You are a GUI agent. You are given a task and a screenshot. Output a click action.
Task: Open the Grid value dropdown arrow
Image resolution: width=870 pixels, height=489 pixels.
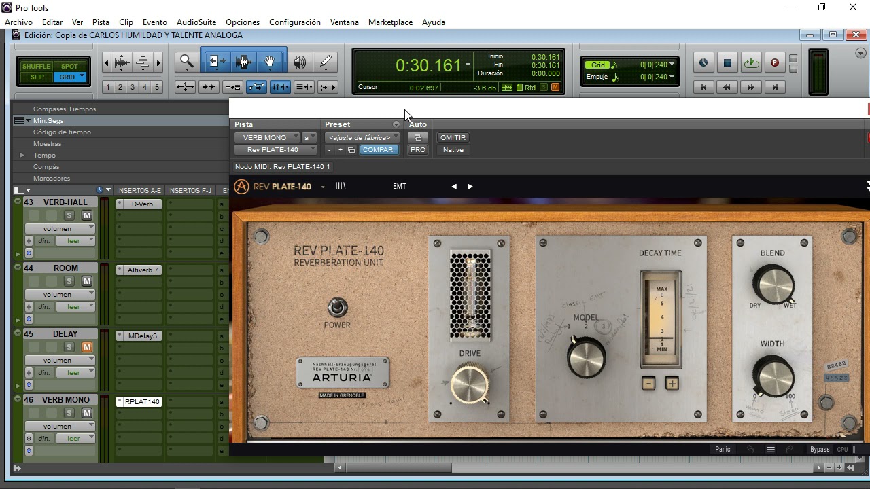672,65
